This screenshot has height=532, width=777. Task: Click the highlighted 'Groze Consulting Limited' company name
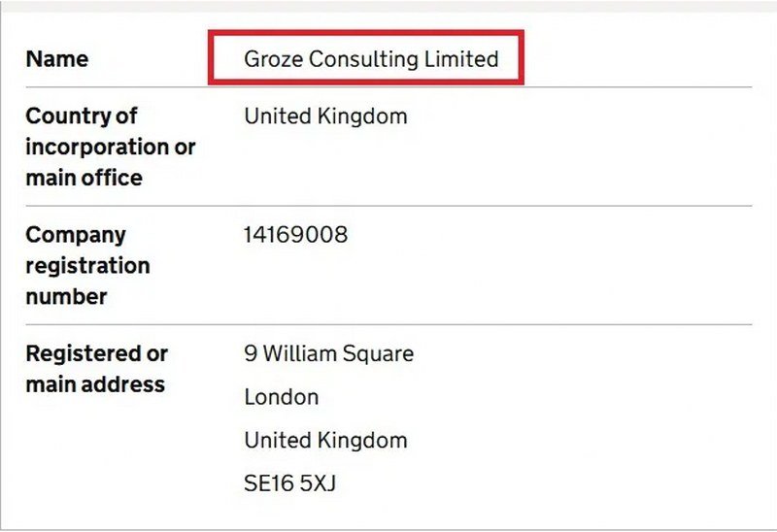coord(370,59)
